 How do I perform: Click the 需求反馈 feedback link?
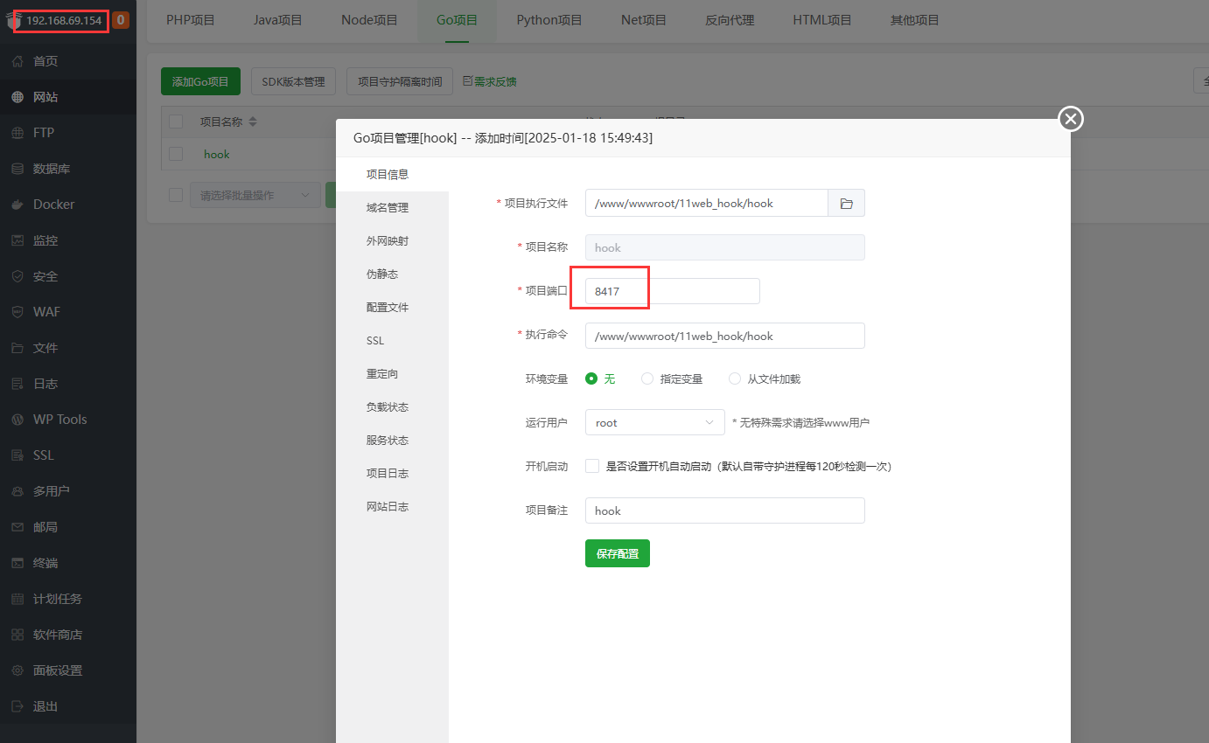(x=490, y=81)
